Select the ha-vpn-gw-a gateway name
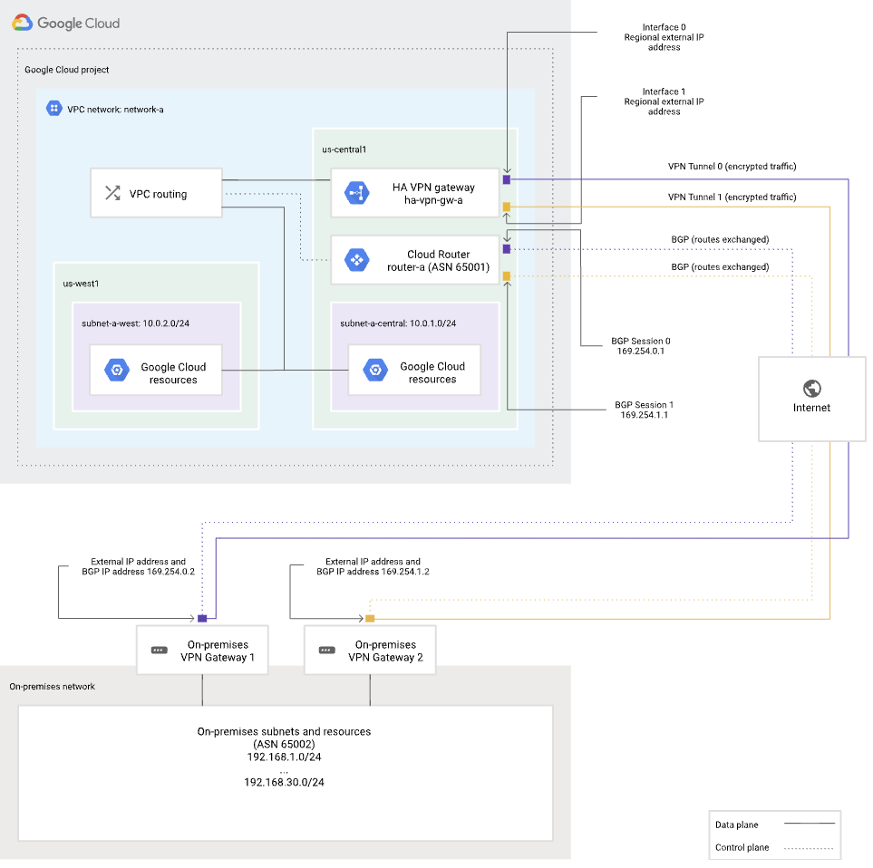This screenshot has width=873, height=868. (x=433, y=200)
